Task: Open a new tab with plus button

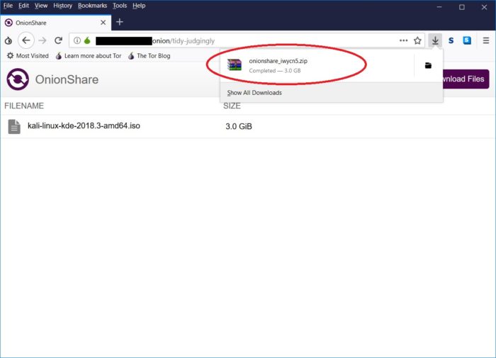Action: pyautogui.click(x=120, y=22)
